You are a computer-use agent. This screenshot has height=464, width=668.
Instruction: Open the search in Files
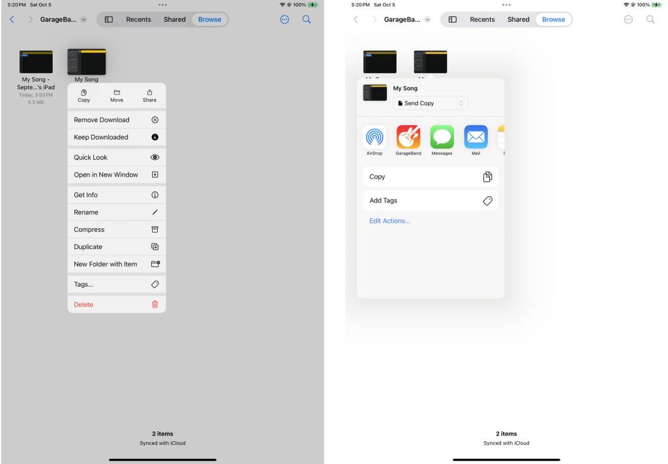pyautogui.click(x=307, y=20)
